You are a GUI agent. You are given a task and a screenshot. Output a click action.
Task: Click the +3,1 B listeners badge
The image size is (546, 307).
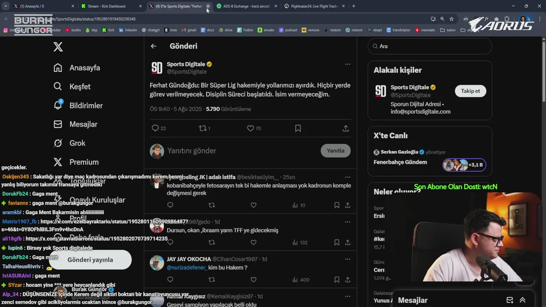(464, 165)
